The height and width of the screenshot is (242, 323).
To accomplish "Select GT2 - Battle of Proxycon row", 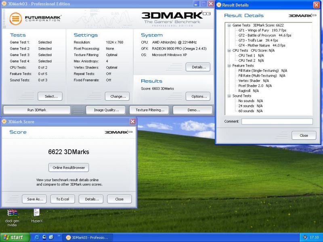I will pos(265,35).
